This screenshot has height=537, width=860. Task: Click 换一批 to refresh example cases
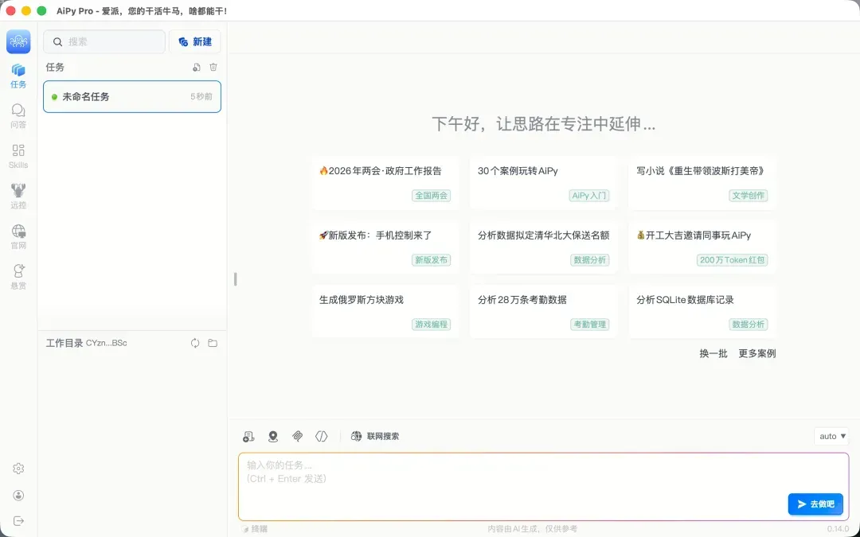point(713,353)
